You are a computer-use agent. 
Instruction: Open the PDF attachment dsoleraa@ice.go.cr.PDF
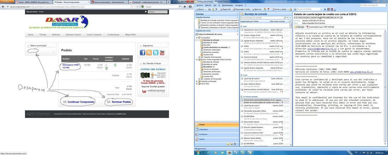(x=320, y=27)
